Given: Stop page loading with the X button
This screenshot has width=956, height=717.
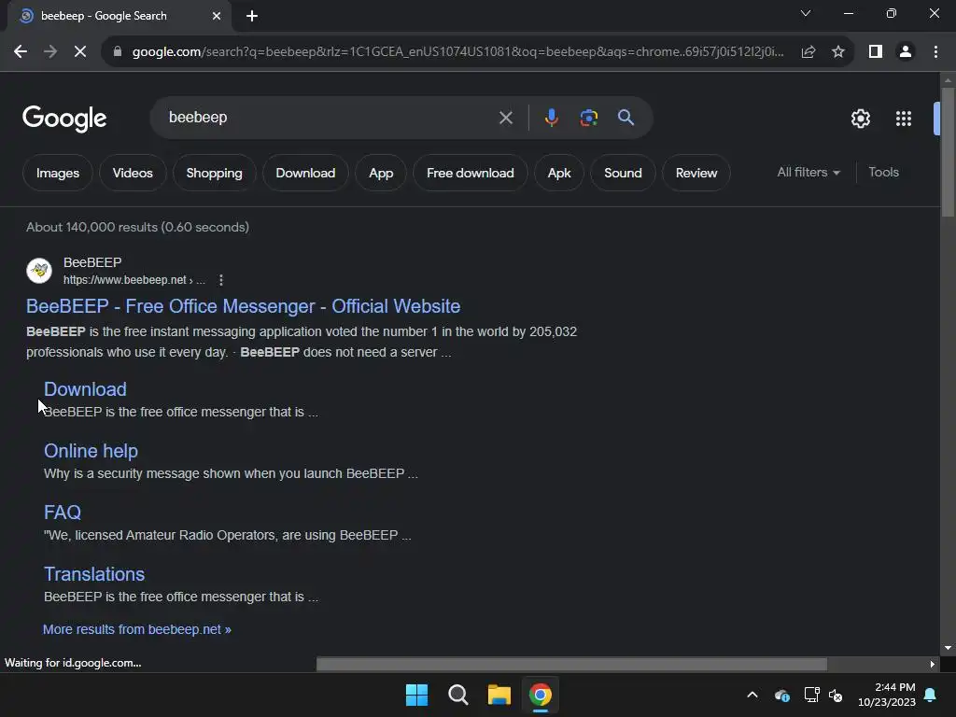Looking at the screenshot, I should tap(80, 52).
